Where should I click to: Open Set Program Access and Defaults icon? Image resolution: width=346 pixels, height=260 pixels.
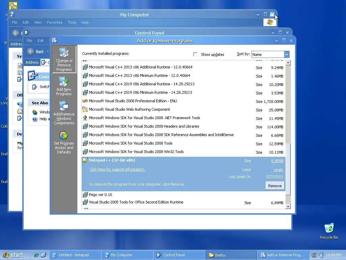64,143
